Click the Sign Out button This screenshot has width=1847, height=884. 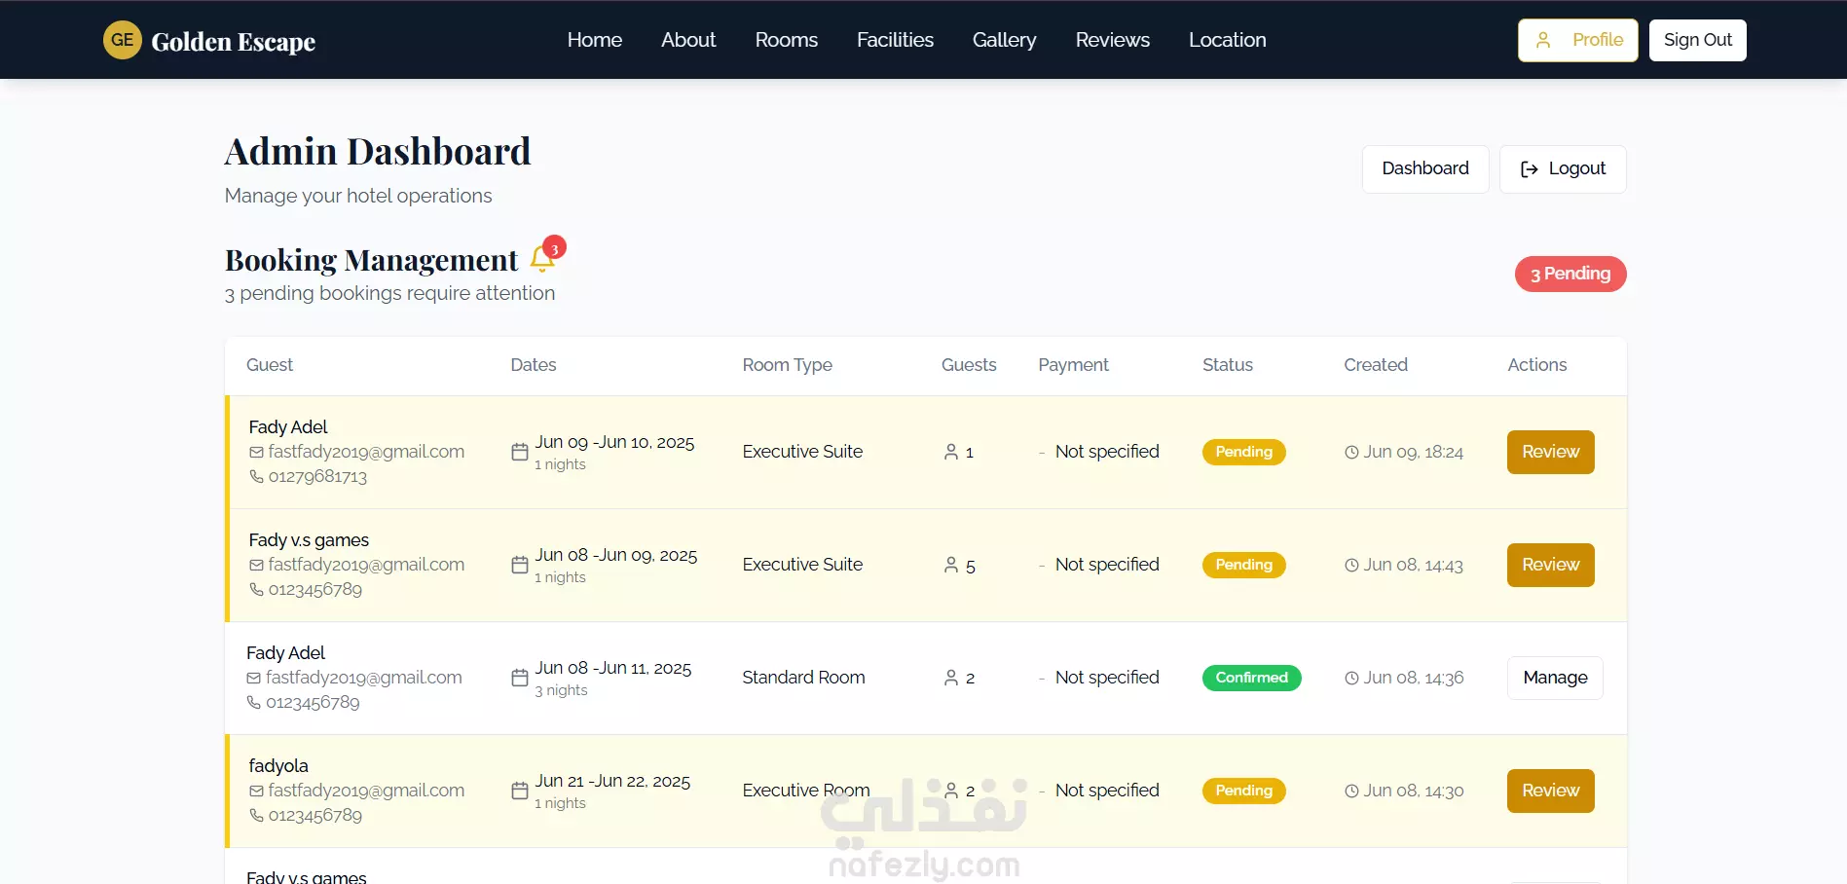[1698, 40]
